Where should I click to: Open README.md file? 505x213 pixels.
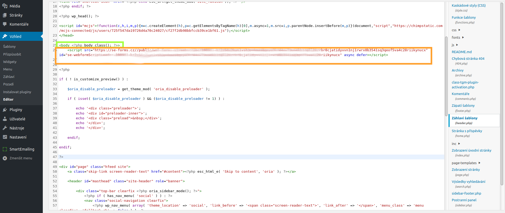[462, 52]
